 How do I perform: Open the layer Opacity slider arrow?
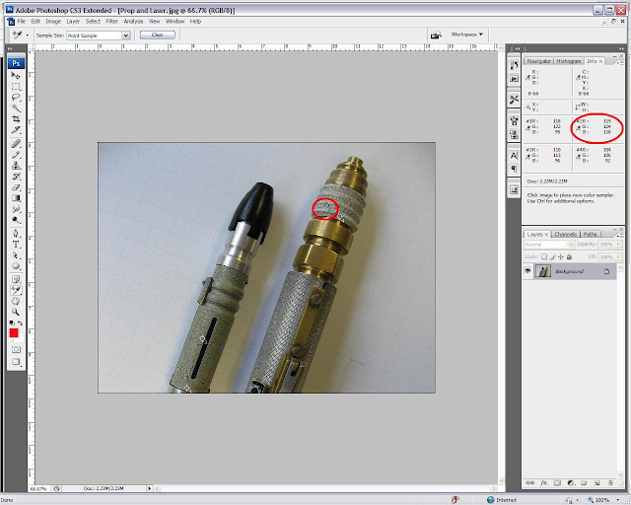click(x=618, y=245)
